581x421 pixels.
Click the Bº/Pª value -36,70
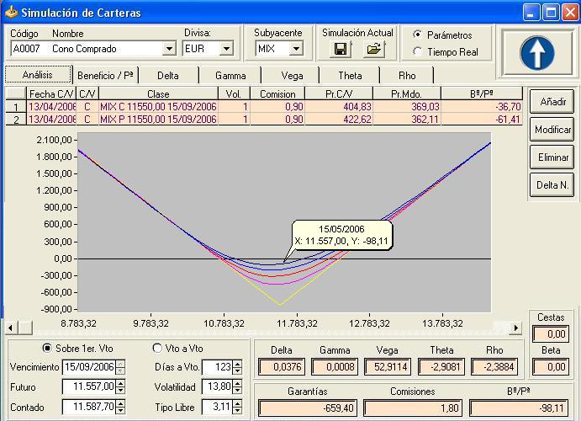click(482, 107)
